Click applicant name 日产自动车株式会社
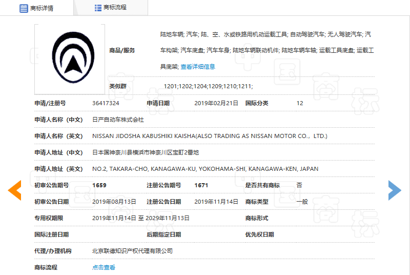This screenshot has width=410, height=275. [118, 120]
